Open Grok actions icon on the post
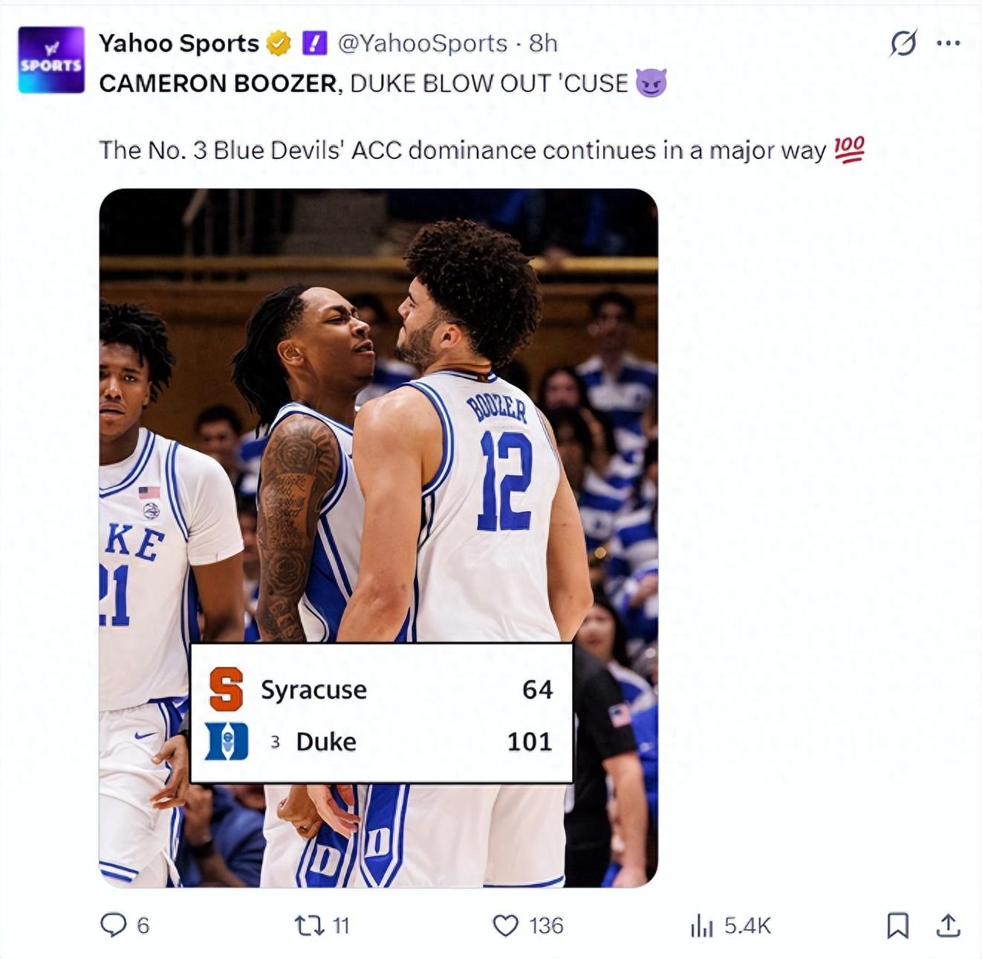 [903, 43]
